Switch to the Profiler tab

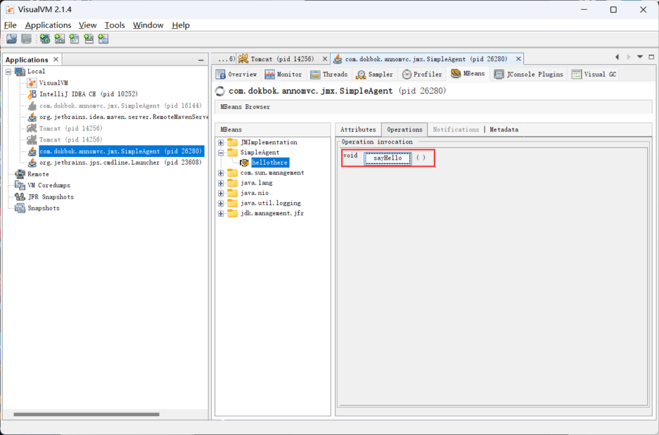coord(422,75)
